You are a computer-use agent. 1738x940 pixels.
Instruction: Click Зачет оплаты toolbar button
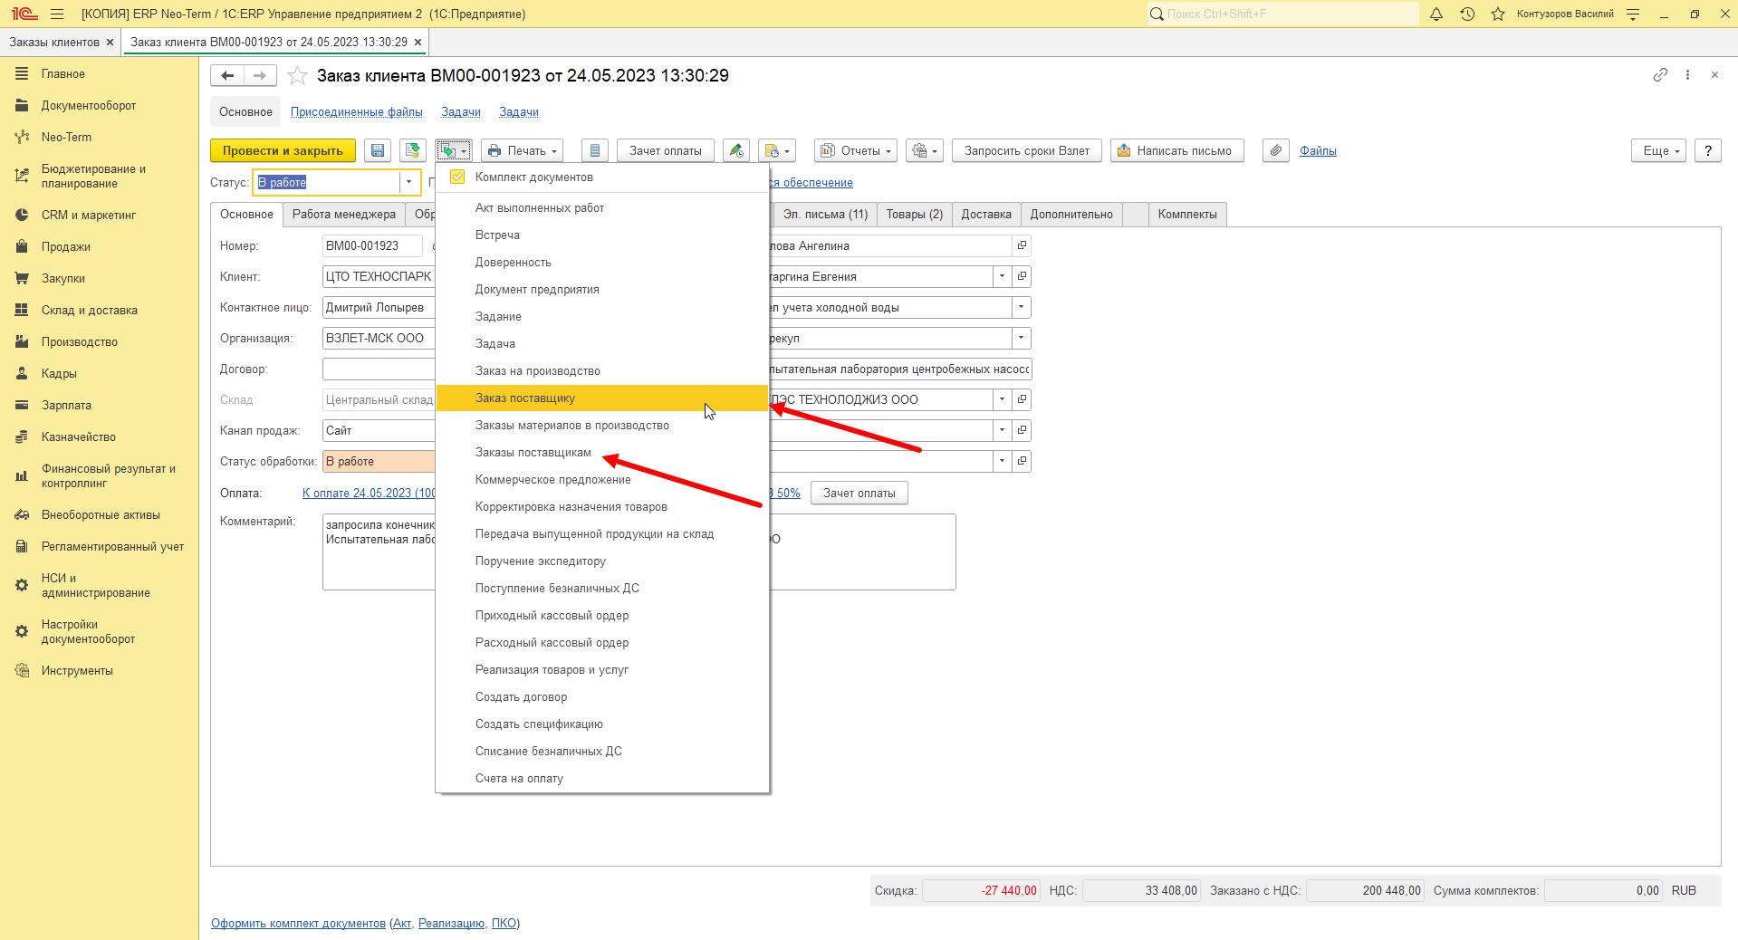coord(665,150)
